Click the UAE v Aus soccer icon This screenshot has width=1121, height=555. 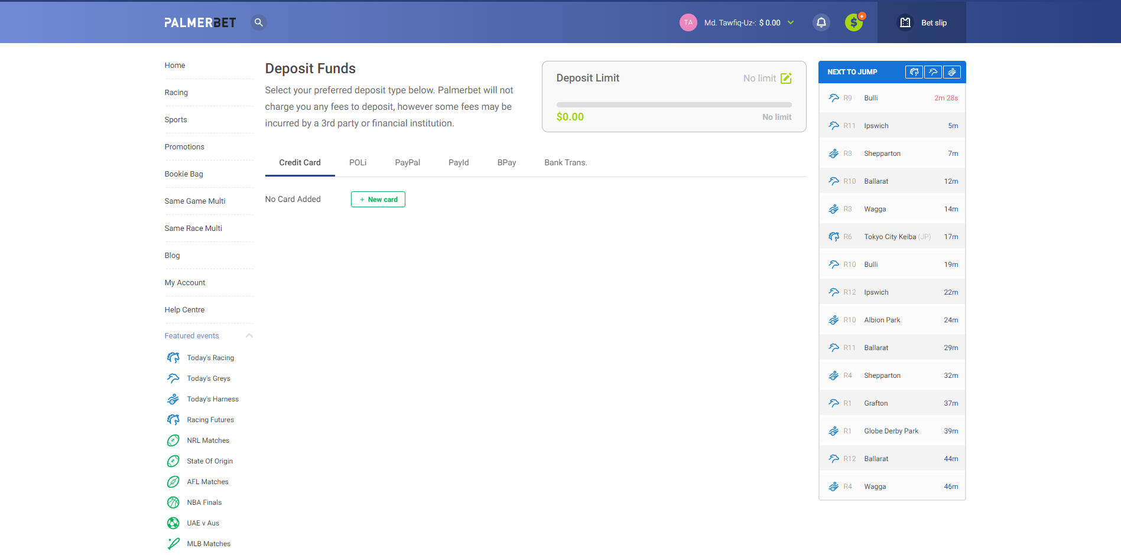[x=173, y=523]
